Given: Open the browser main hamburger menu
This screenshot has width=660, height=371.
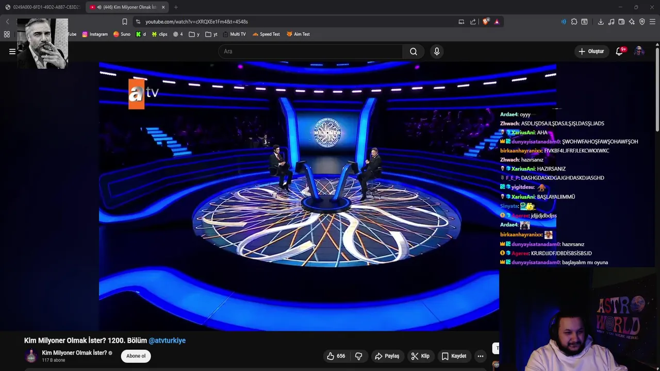Looking at the screenshot, I should point(652,22).
